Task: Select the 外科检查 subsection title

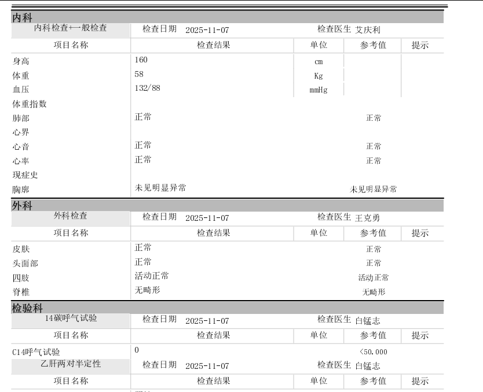Action: pos(71,216)
